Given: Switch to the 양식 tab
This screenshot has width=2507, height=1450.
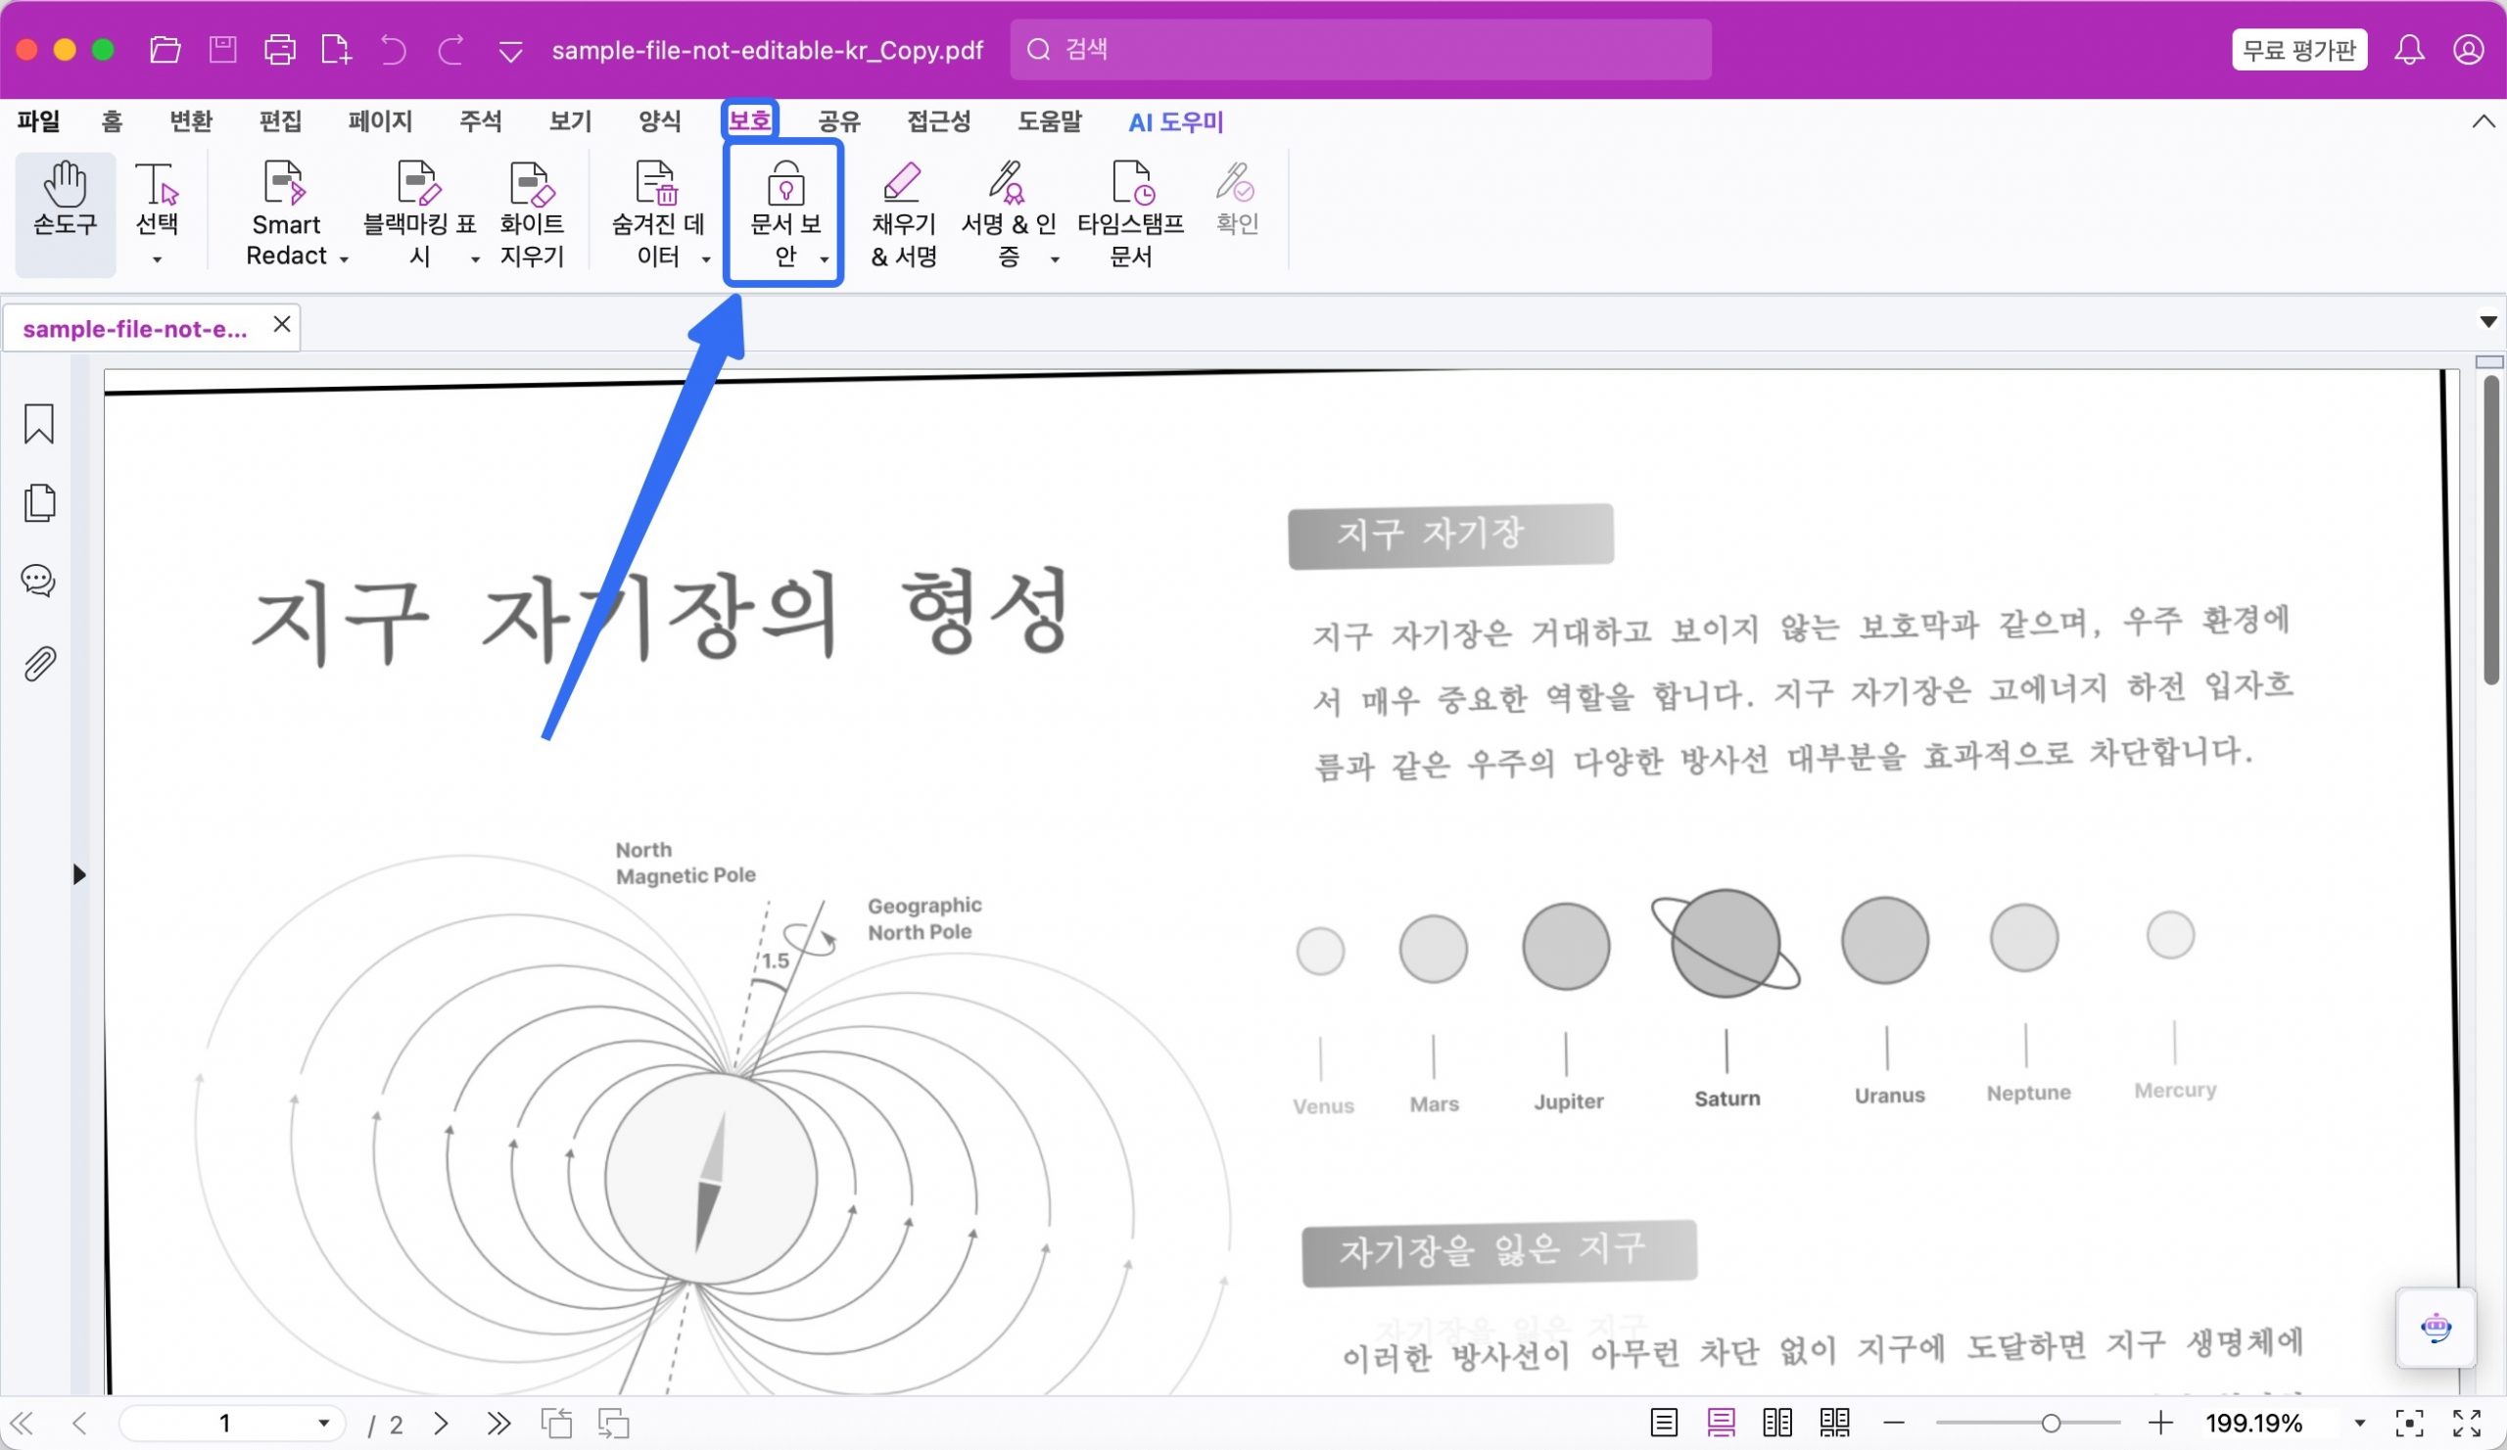Looking at the screenshot, I should [x=660, y=121].
